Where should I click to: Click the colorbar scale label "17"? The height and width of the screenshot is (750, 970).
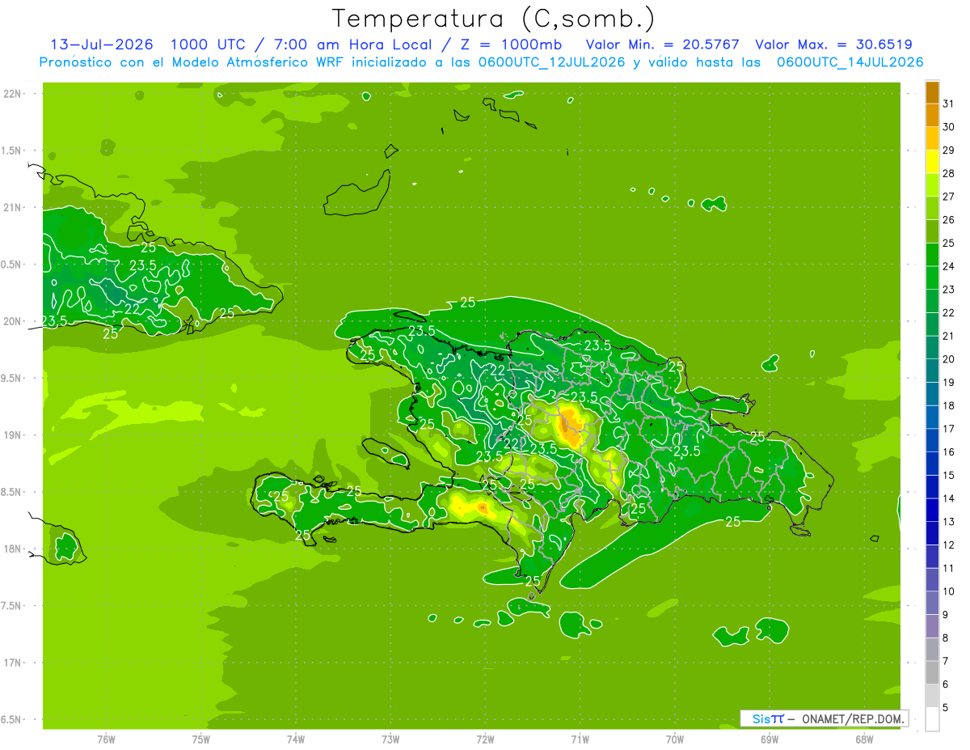point(949,429)
